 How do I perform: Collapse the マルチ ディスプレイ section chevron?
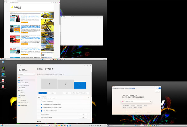(x=89, y=98)
